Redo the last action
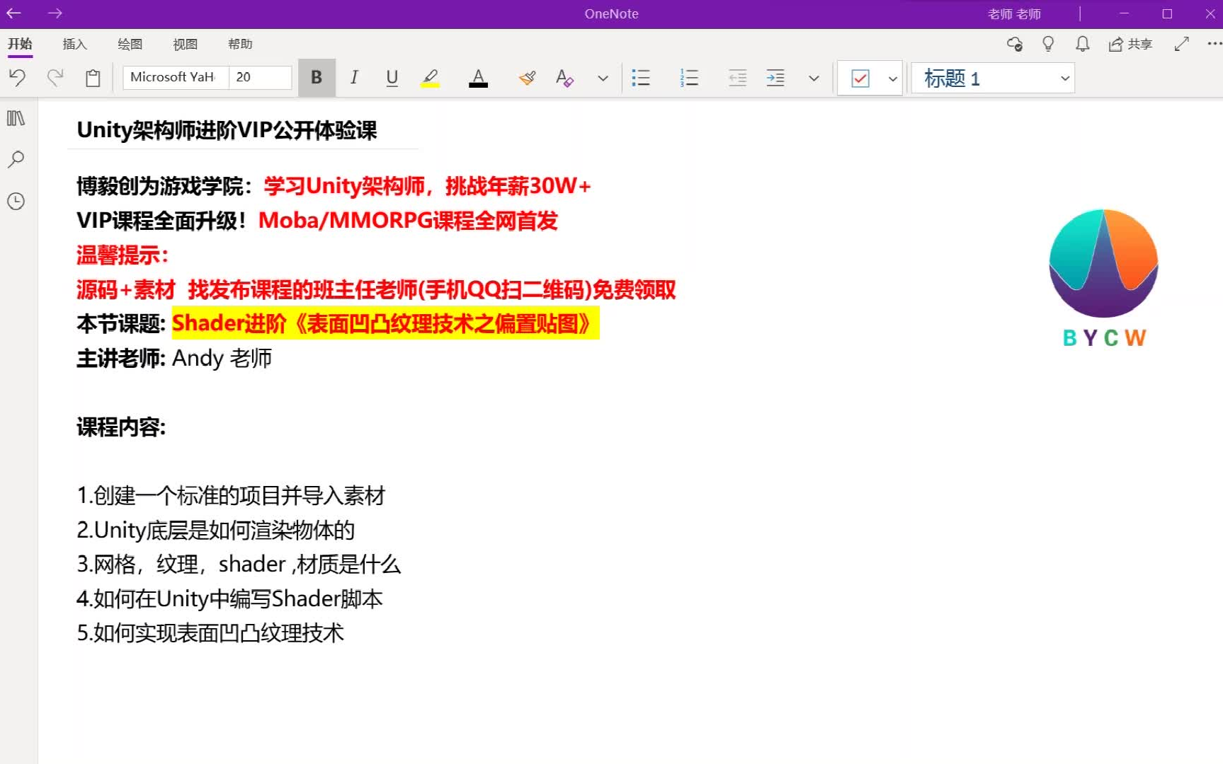Viewport: 1223px width, 764px height. [55, 78]
